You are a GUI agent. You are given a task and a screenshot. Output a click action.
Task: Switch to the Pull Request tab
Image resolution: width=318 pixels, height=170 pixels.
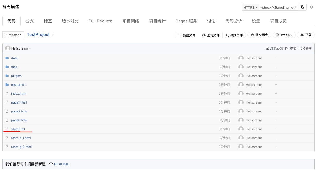pos(100,21)
